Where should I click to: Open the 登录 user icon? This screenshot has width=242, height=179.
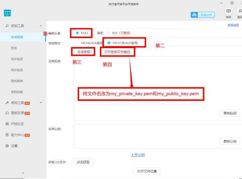point(240,11)
